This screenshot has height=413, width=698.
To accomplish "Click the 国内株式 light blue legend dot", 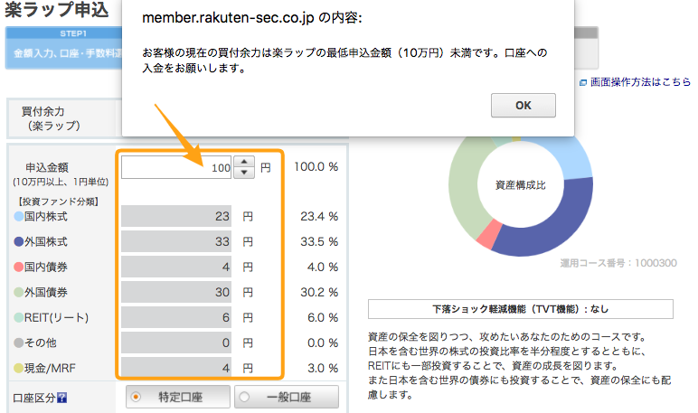I will 19,216.
